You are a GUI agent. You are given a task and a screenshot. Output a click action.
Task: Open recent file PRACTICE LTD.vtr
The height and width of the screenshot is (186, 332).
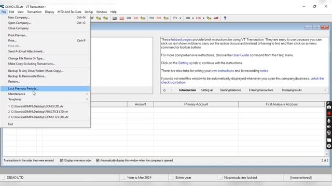click(x=45, y=112)
